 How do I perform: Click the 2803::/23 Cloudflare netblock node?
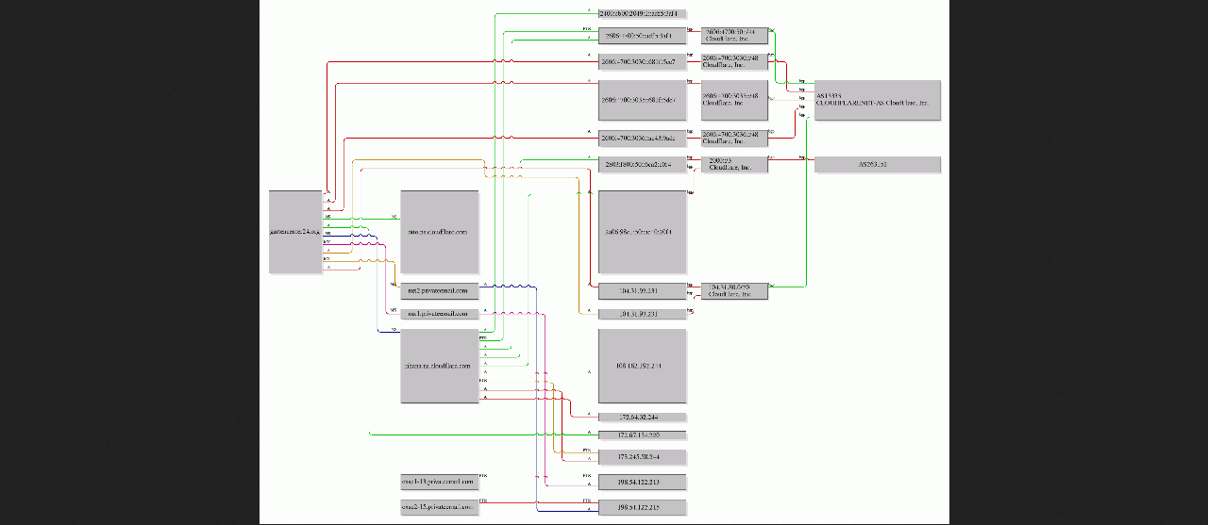pyautogui.click(x=734, y=164)
